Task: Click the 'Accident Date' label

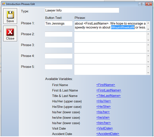Action: coord(62,134)
